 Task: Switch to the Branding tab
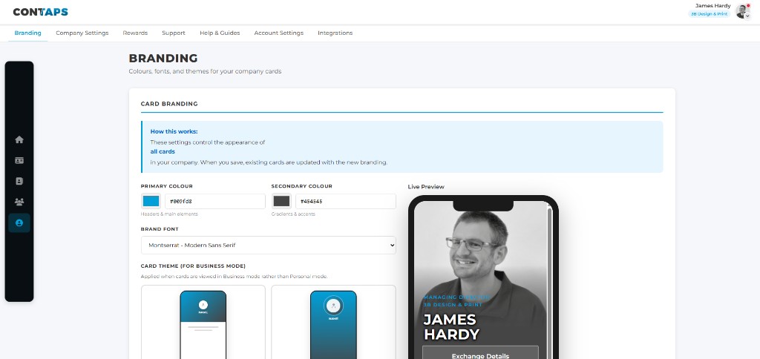[27, 33]
